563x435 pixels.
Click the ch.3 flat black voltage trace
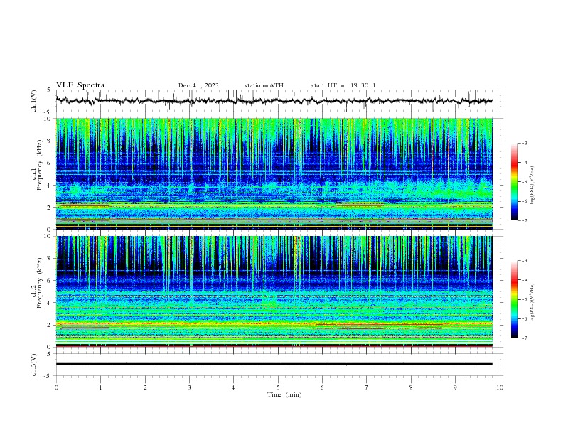click(x=274, y=364)
